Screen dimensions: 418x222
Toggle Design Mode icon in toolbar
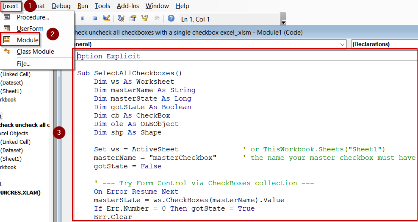coord(107,18)
